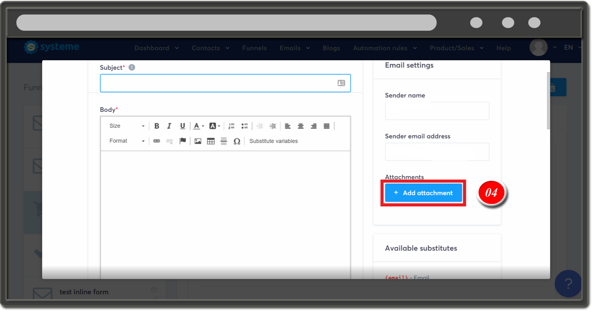Screen dimensions: 592x312
Task: Open substitutes icon inside Subject field
Action: pyautogui.click(x=341, y=83)
